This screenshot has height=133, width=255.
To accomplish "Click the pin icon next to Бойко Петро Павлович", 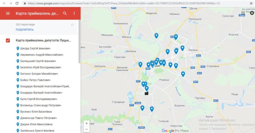I will click(x=18, y=80).
